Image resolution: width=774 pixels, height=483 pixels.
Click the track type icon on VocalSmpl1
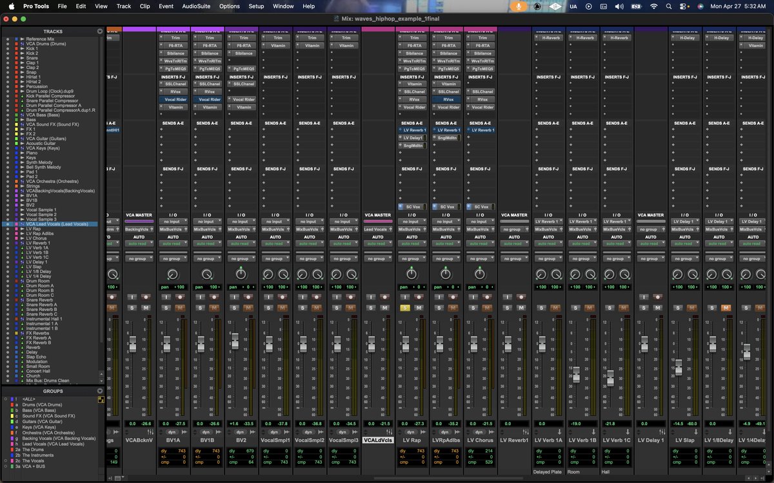[x=287, y=431]
